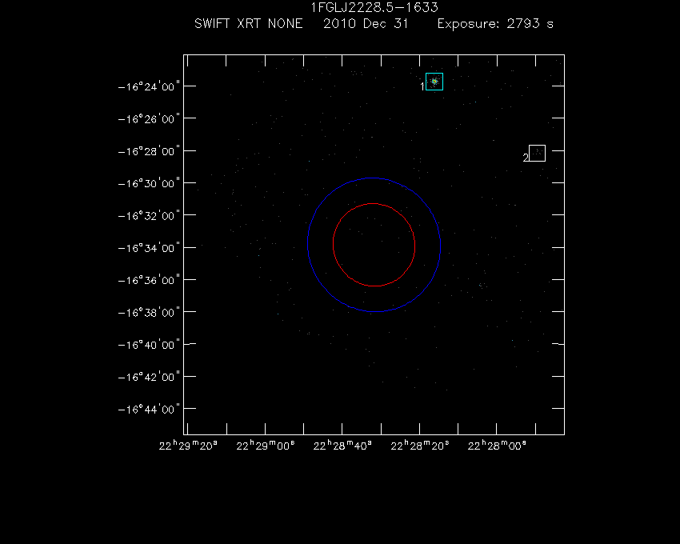This screenshot has height=544, width=680.
Task: Click the title text "1FGLJ2228.5-1633"
Action: click(x=374, y=7)
